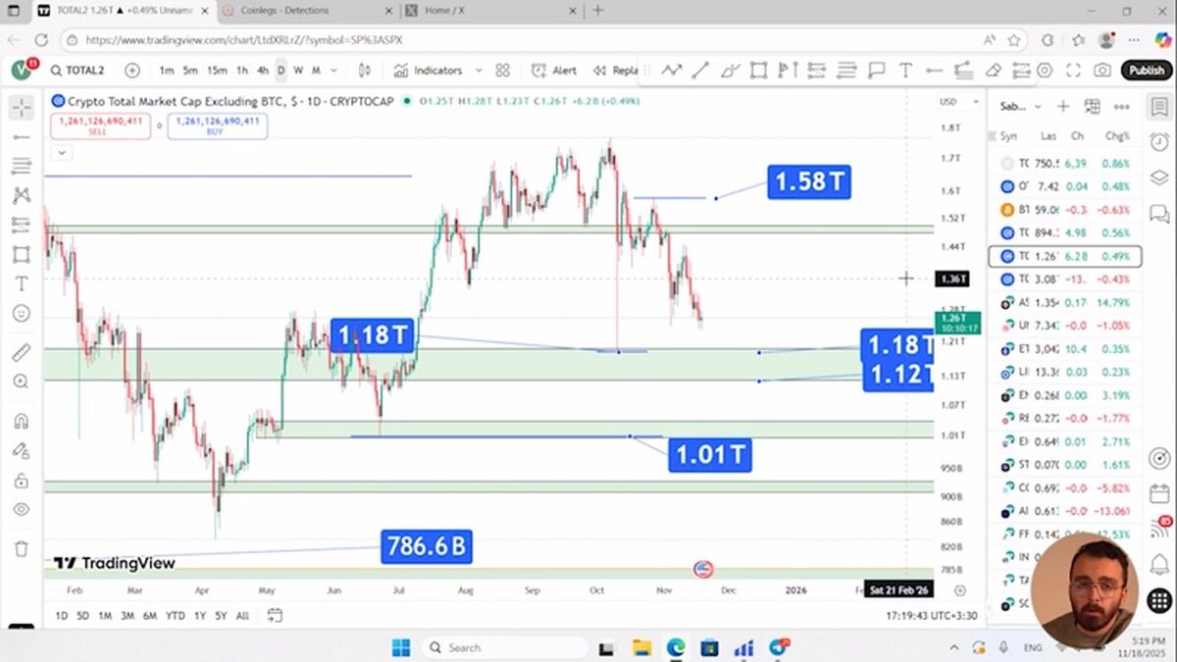Open the ruler measure tool
The height and width of the screenshot is (662, 1177).
point(21,352)
